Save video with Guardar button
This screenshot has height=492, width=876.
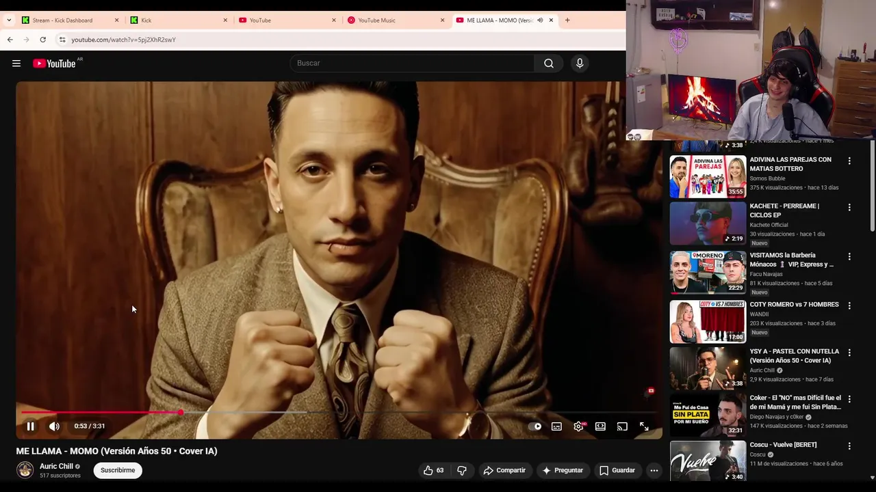[617, 470]
